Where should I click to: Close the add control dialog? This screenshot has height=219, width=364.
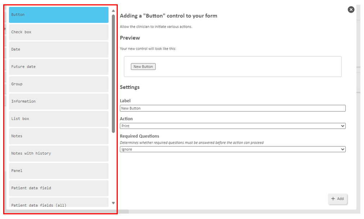point(351,10)
